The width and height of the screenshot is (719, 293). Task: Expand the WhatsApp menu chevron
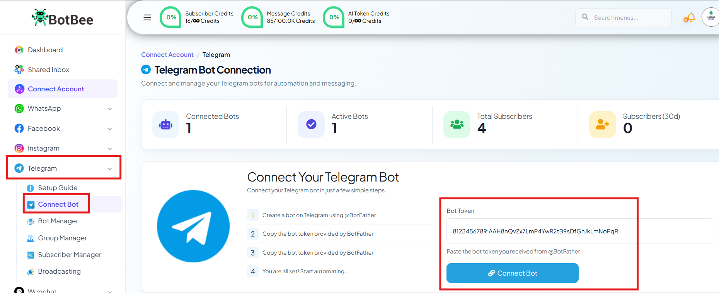[x=110, y=109]
